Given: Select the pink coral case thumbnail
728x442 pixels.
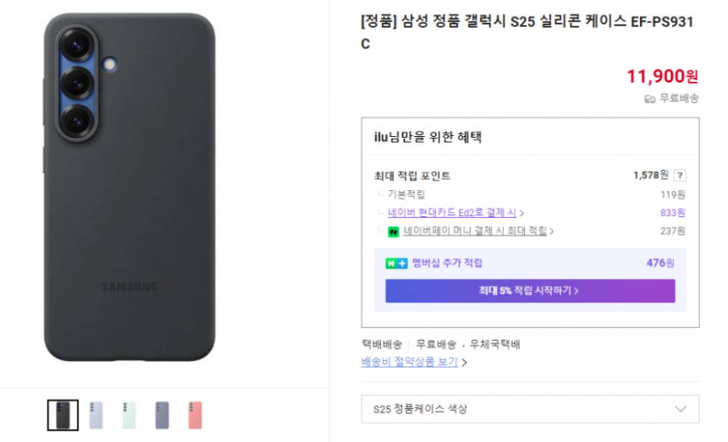Looking at the screenshot, I should pyautogui.click(x=195, y=415).
